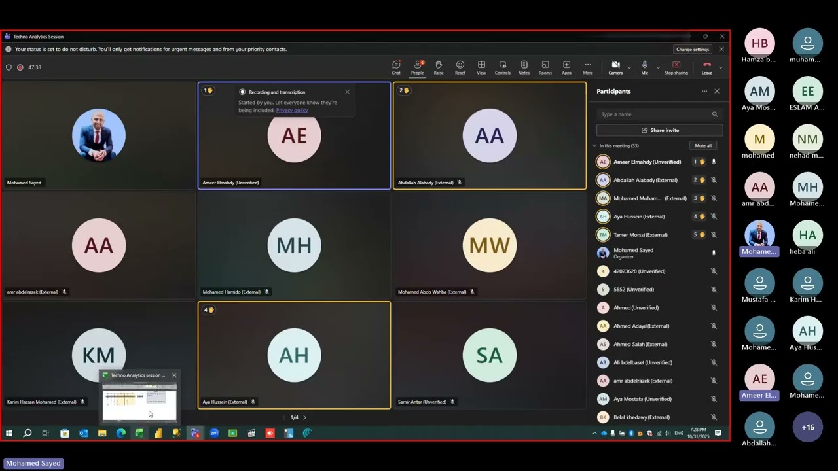
Task: Click Tamer Morssi's muted mic icon
Action: coord(714,235)
